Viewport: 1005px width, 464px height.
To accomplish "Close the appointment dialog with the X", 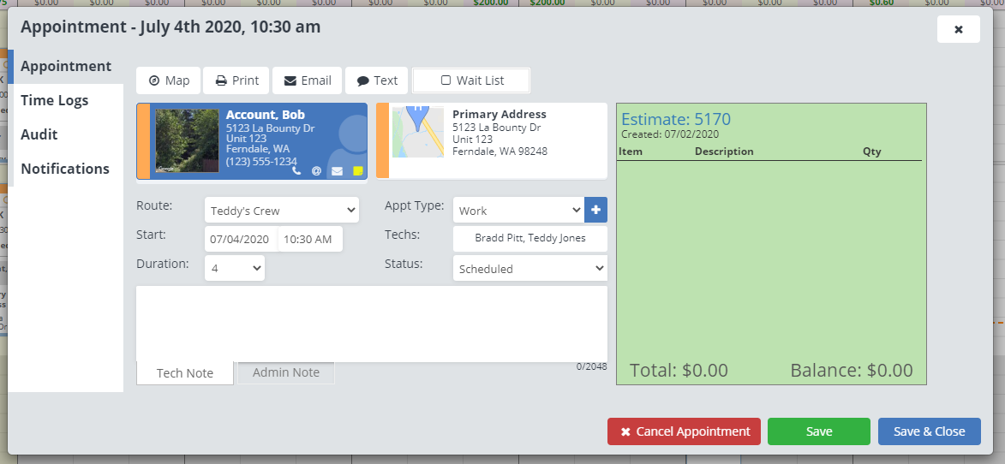I will click(958, 29).
